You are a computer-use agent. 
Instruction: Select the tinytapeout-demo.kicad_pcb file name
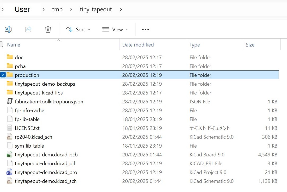(x=46, y=155)
